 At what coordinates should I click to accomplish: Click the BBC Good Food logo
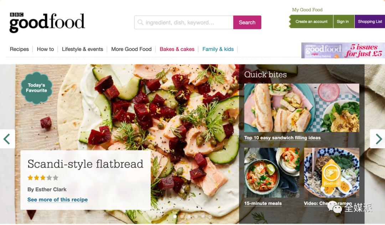47,22
